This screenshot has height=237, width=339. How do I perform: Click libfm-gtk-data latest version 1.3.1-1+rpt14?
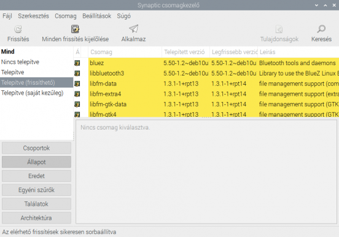coord(228,104)
